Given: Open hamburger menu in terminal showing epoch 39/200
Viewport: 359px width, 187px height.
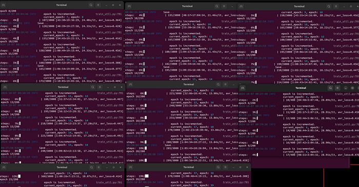Looking at the screenshot, I should click(x=225, y=167).
